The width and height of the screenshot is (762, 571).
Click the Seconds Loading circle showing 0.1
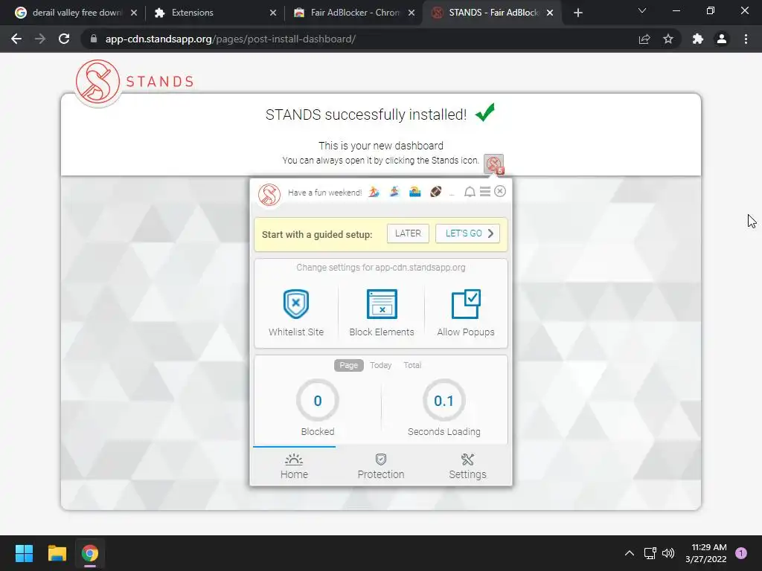[444, 401]
